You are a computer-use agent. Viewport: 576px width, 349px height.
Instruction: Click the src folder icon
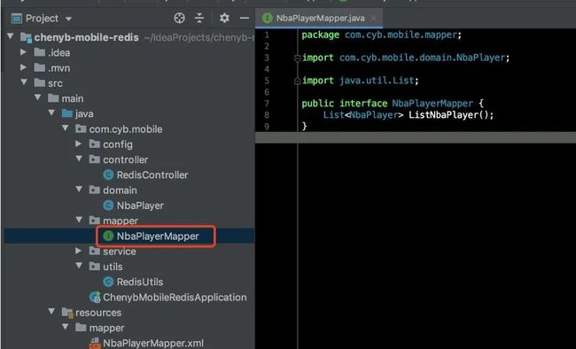(40, 83)
